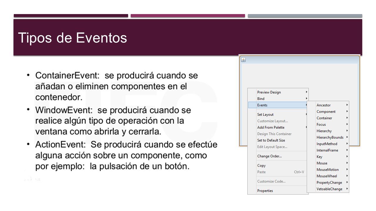Screen dimensions: 376x211
Task: Open the Key events submenu
Action: 328,156
